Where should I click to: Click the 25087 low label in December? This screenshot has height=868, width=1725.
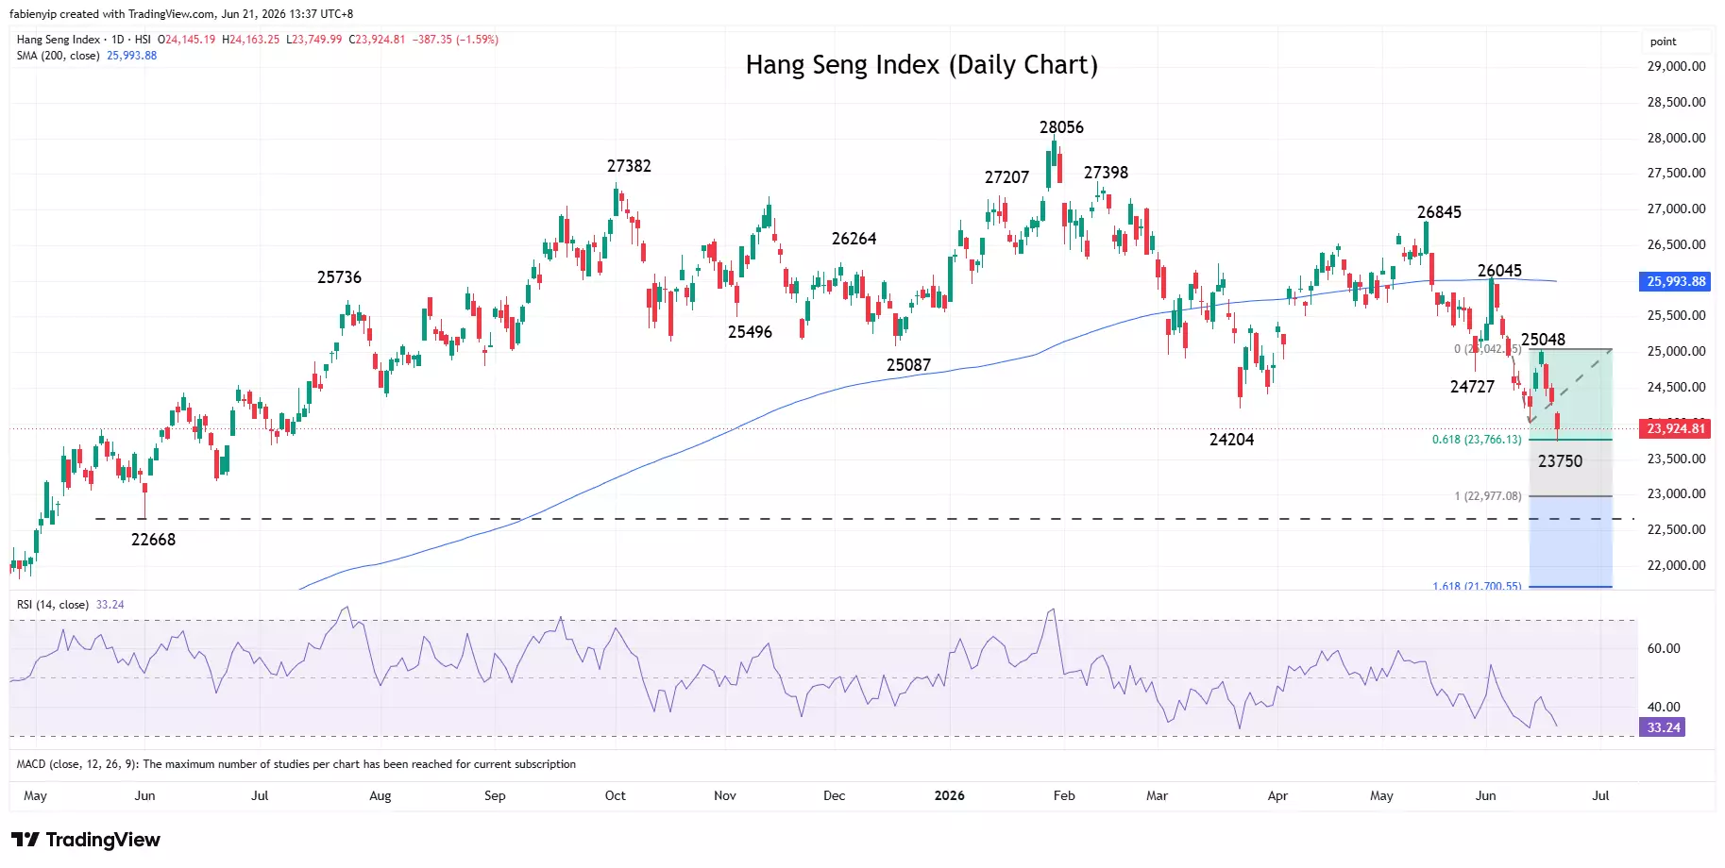click(x=908, y=365)
